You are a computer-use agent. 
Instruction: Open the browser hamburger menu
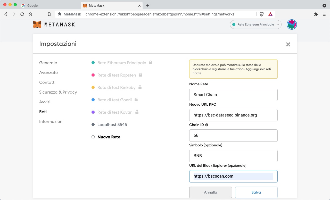click(324, 14)
